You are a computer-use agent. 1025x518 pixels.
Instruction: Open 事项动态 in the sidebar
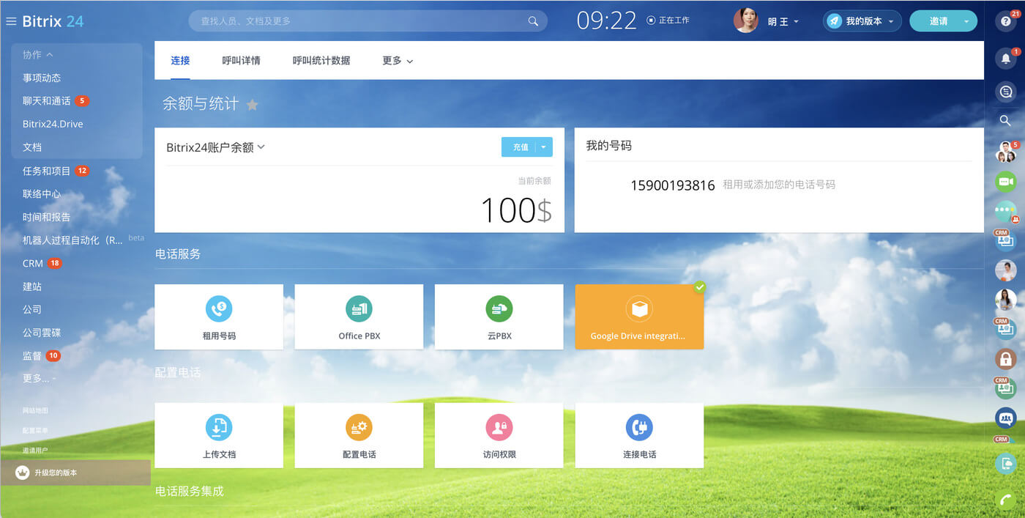[x=42, y=78]
